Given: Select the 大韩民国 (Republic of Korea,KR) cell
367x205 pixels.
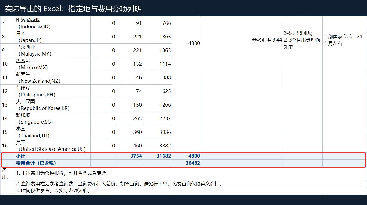Looking at the screenshot, I should [x=53, y=105].
